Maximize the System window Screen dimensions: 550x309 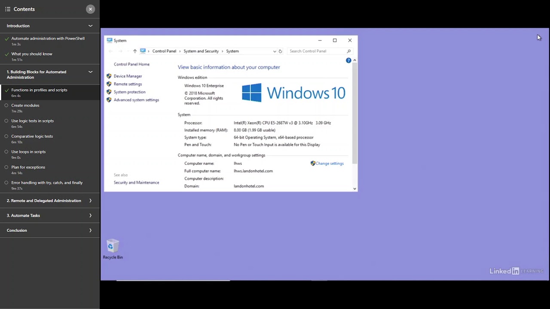tap(335, 40)
